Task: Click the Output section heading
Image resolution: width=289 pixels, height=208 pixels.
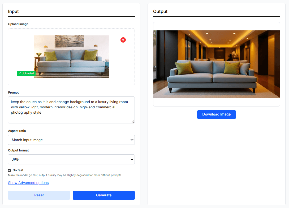Action: pyautogui.click(x=160, y=11)
